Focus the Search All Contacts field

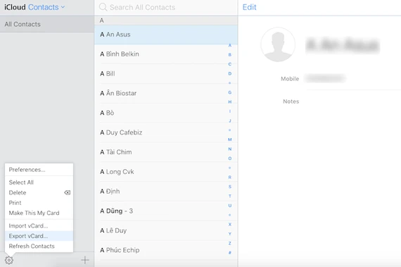pos(166,7)
